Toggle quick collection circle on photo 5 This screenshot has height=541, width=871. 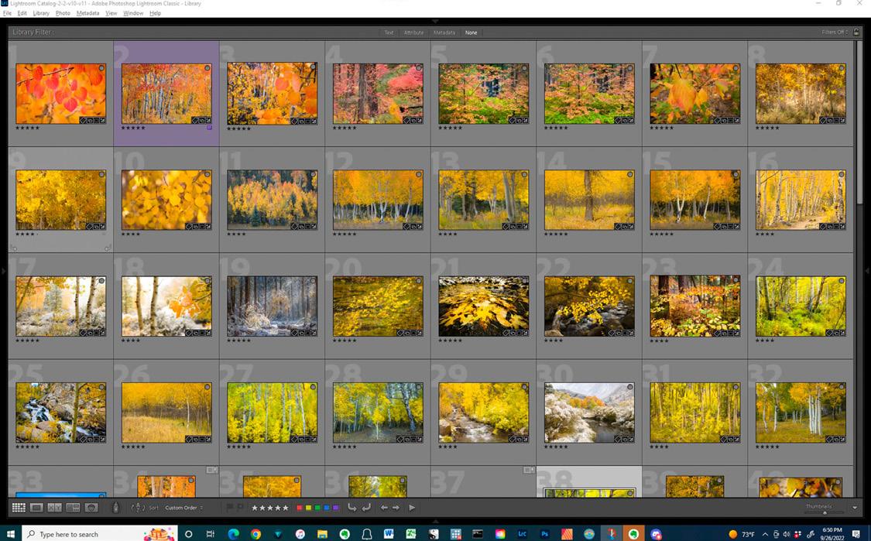click(524, 68)
